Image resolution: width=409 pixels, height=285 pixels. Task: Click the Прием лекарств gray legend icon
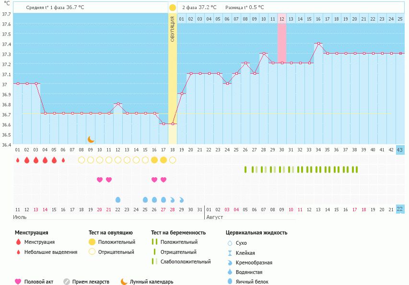tap(67, 282)
